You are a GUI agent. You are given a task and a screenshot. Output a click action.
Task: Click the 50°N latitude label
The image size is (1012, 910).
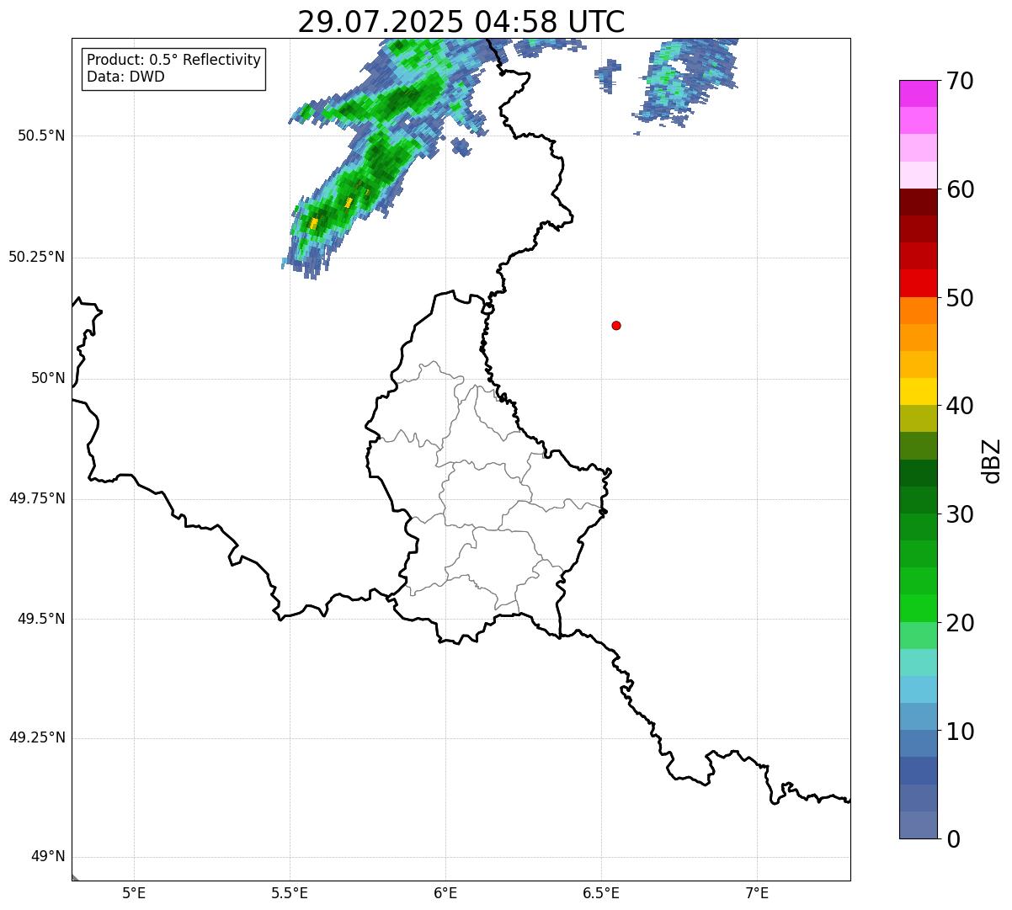tap(48, 378)
